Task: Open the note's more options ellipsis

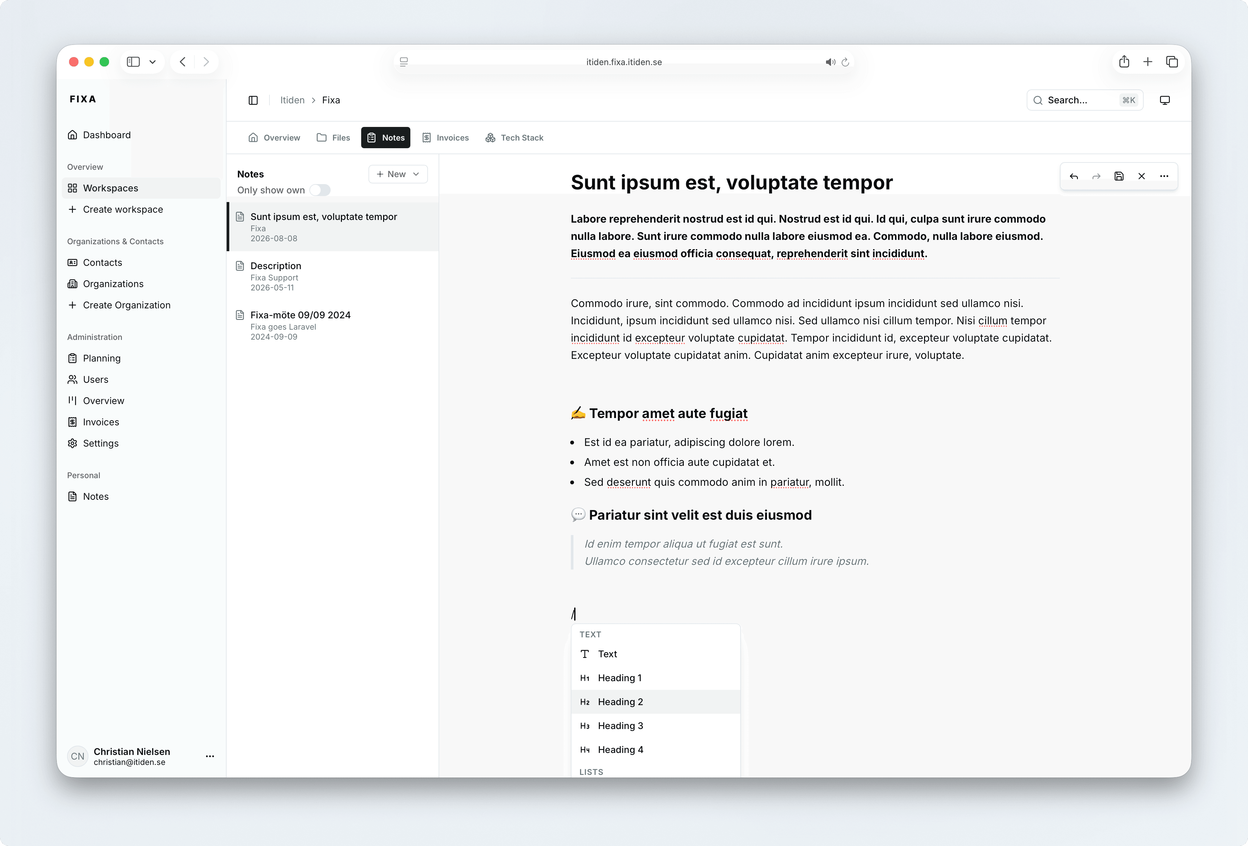Action: 1164,176
